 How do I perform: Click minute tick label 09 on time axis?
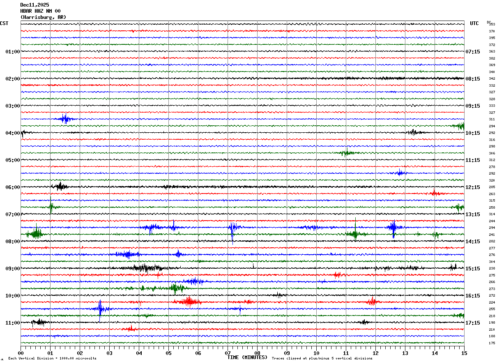(x=287, y=353)
